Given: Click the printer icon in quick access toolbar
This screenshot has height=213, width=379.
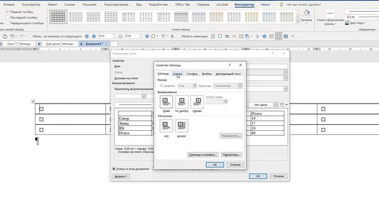Looking at the screenshot, I should click(5, 36).
